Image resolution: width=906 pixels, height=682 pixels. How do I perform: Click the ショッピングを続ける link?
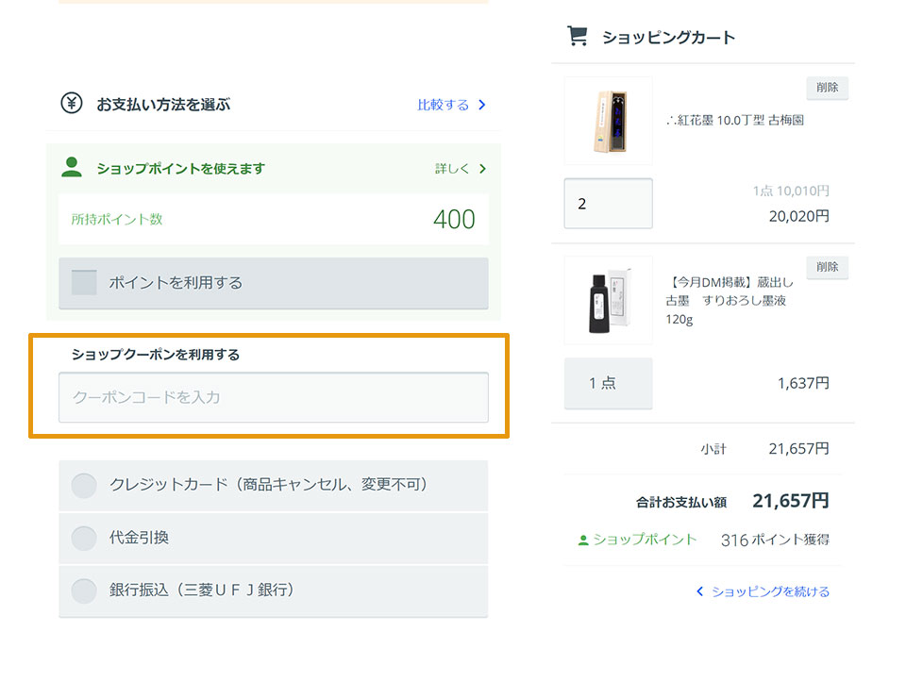click(770, 591)
